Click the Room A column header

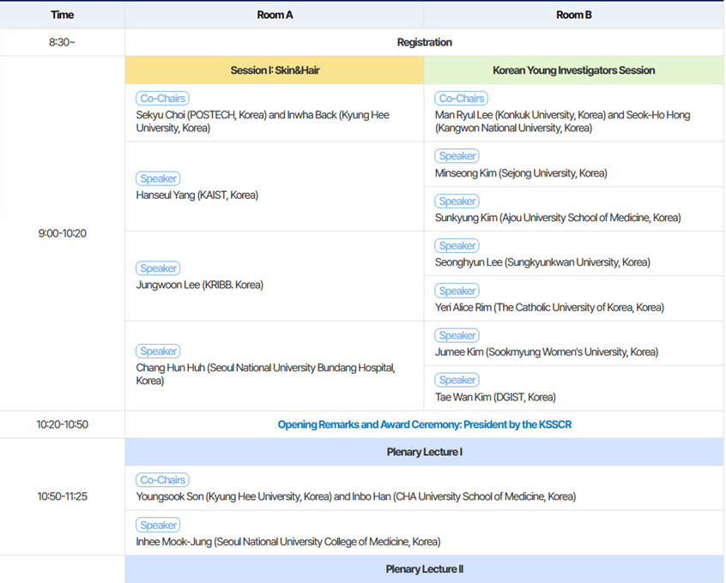(275, 15)
